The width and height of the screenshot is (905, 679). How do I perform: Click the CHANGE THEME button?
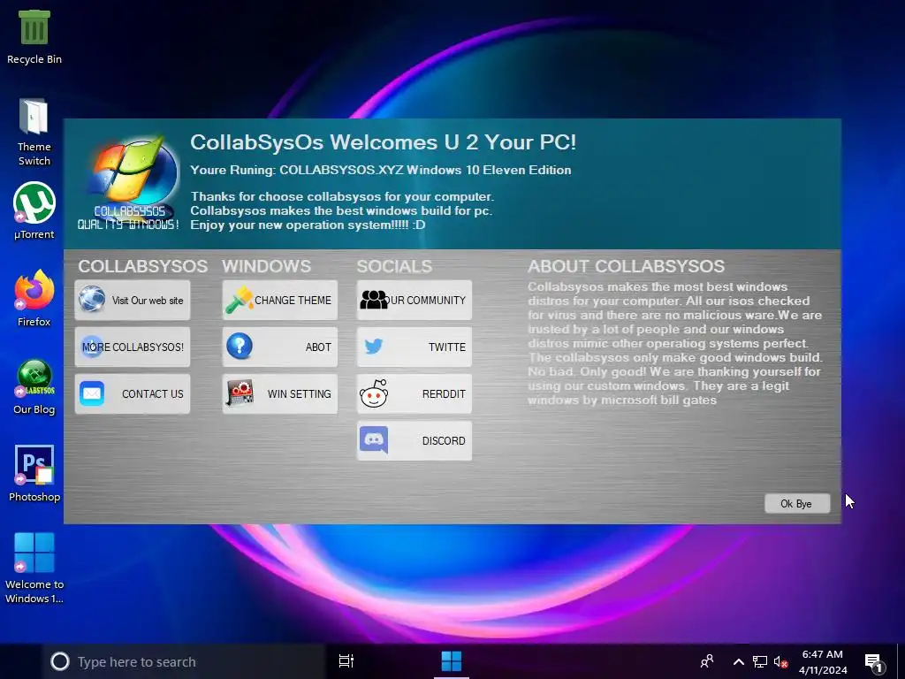280,301
